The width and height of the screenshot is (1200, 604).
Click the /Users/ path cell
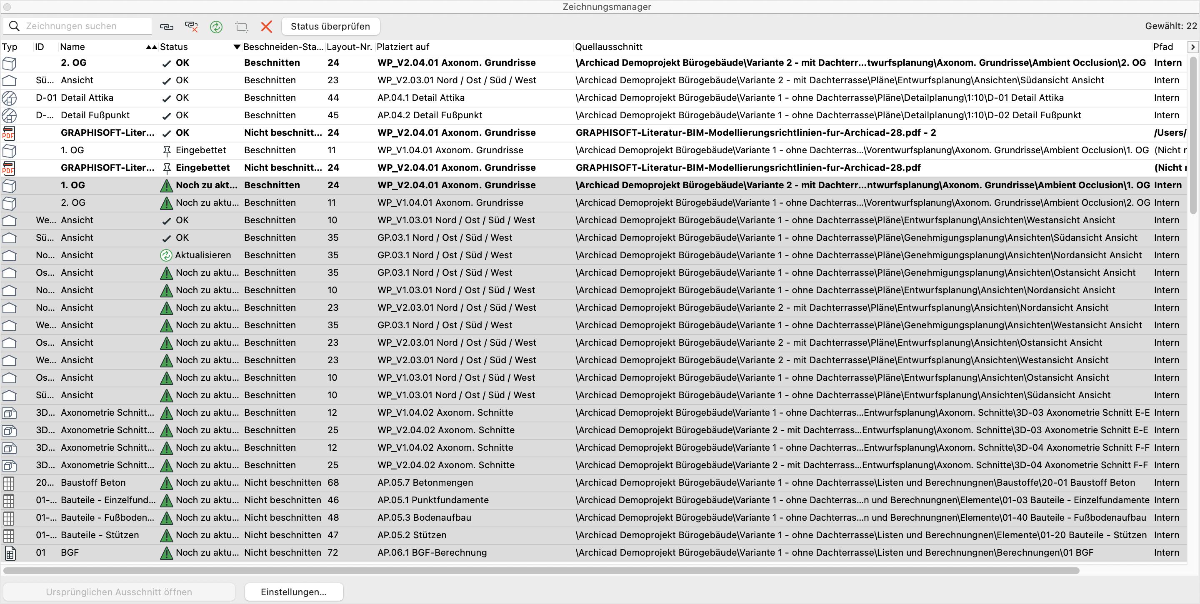click(x=1170, y=133)
